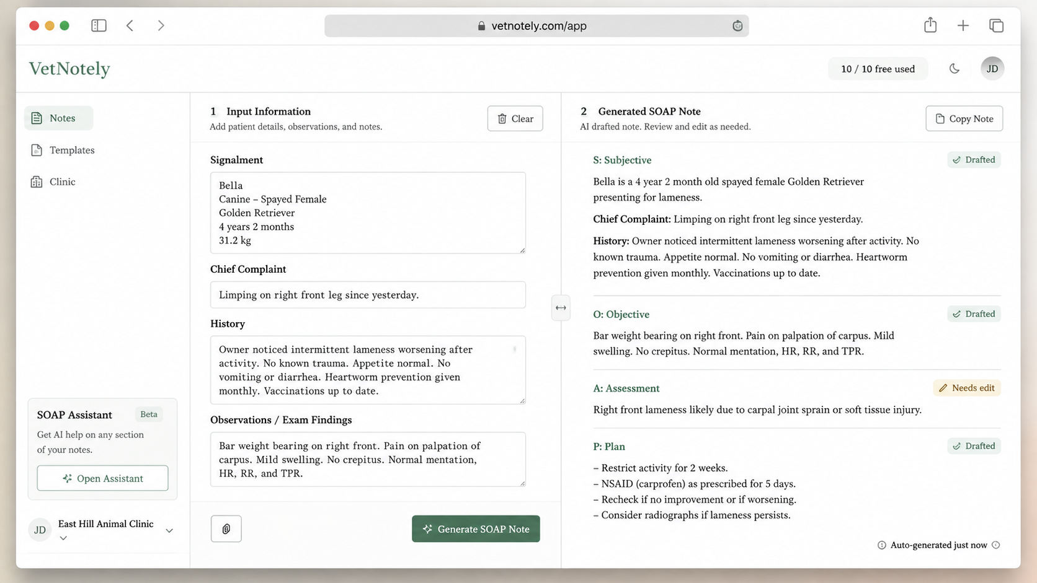Open the Notes sidebar section
Screen dimensions: 1037x583
coord(58,118)
